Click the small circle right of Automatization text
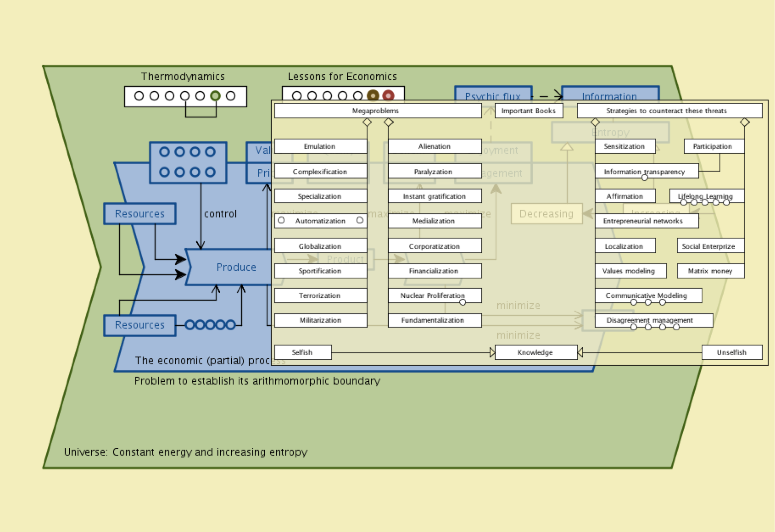775x532 pixels. pos(360,220)
